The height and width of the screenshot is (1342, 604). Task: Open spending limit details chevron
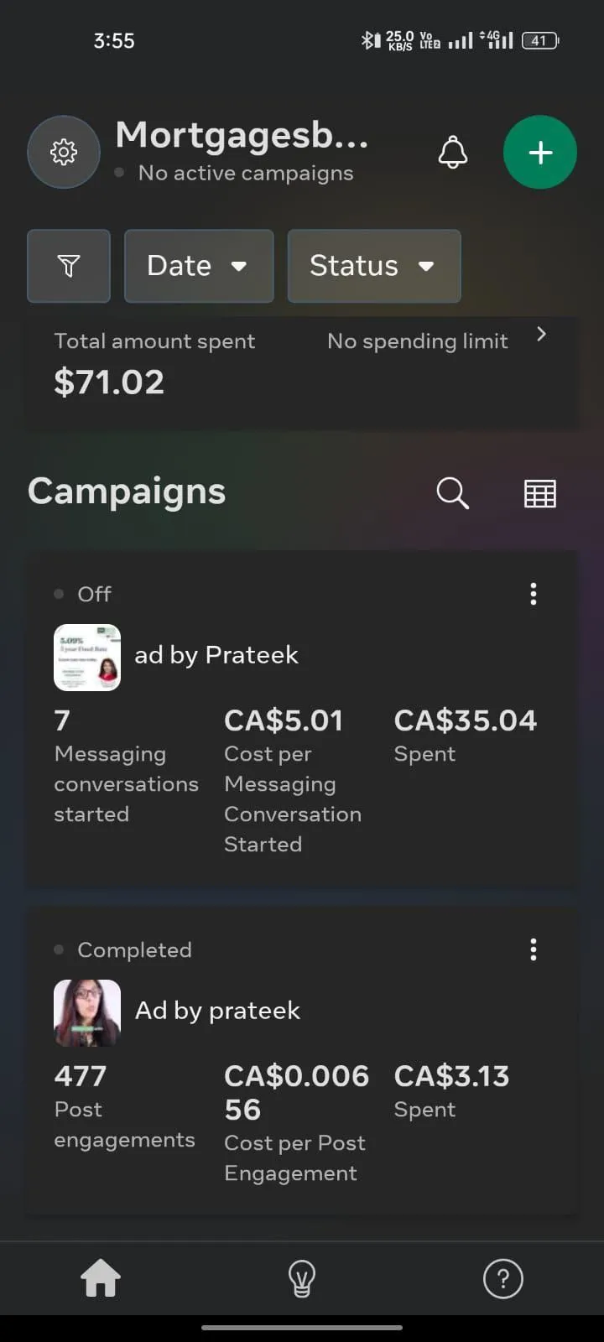coord(541,334)
